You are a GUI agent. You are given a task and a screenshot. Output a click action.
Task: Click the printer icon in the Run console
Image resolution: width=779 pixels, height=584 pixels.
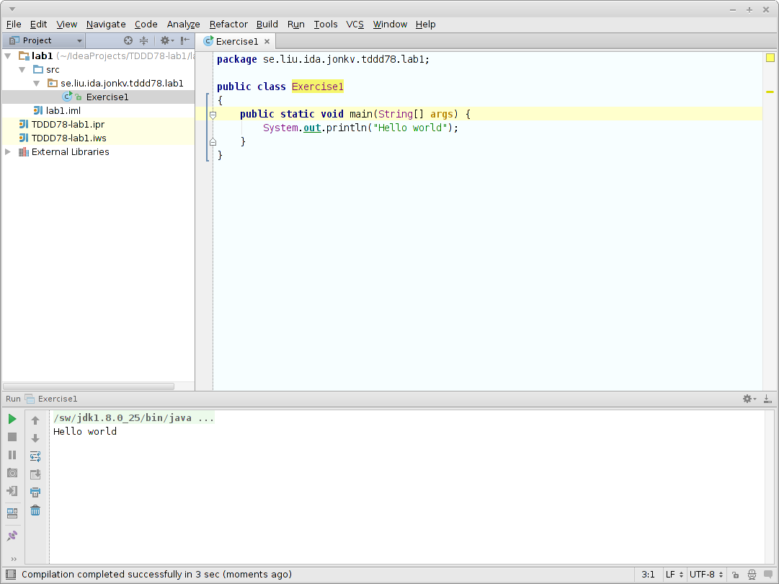pyautogui.click(x=35, y=492)
